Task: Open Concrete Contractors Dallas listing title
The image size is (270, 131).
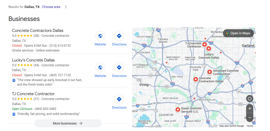Action: pyautogui.click(x=38, y=31)
